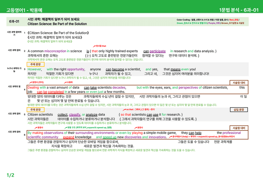
Task: Click the red word "Dealing"
Action: pos(33,87)
